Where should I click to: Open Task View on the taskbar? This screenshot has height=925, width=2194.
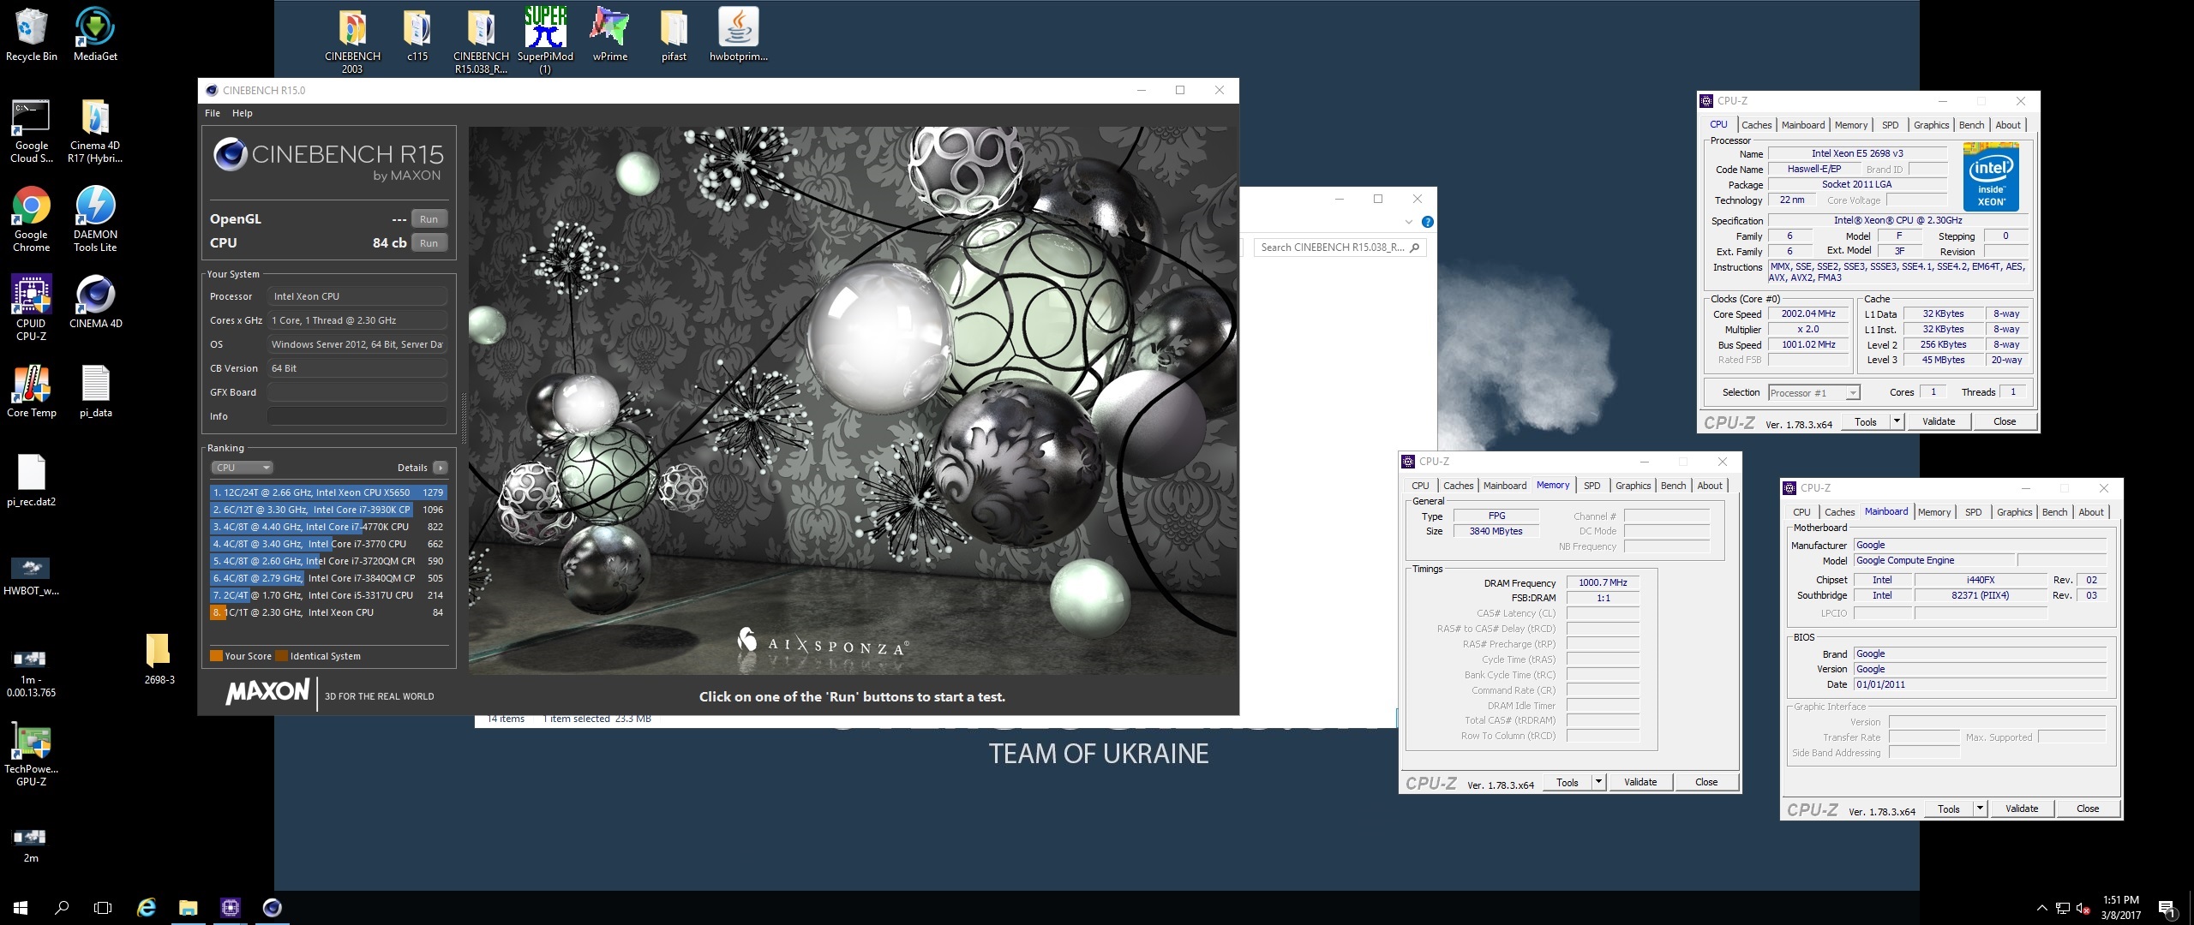click(x=103, y=908)
